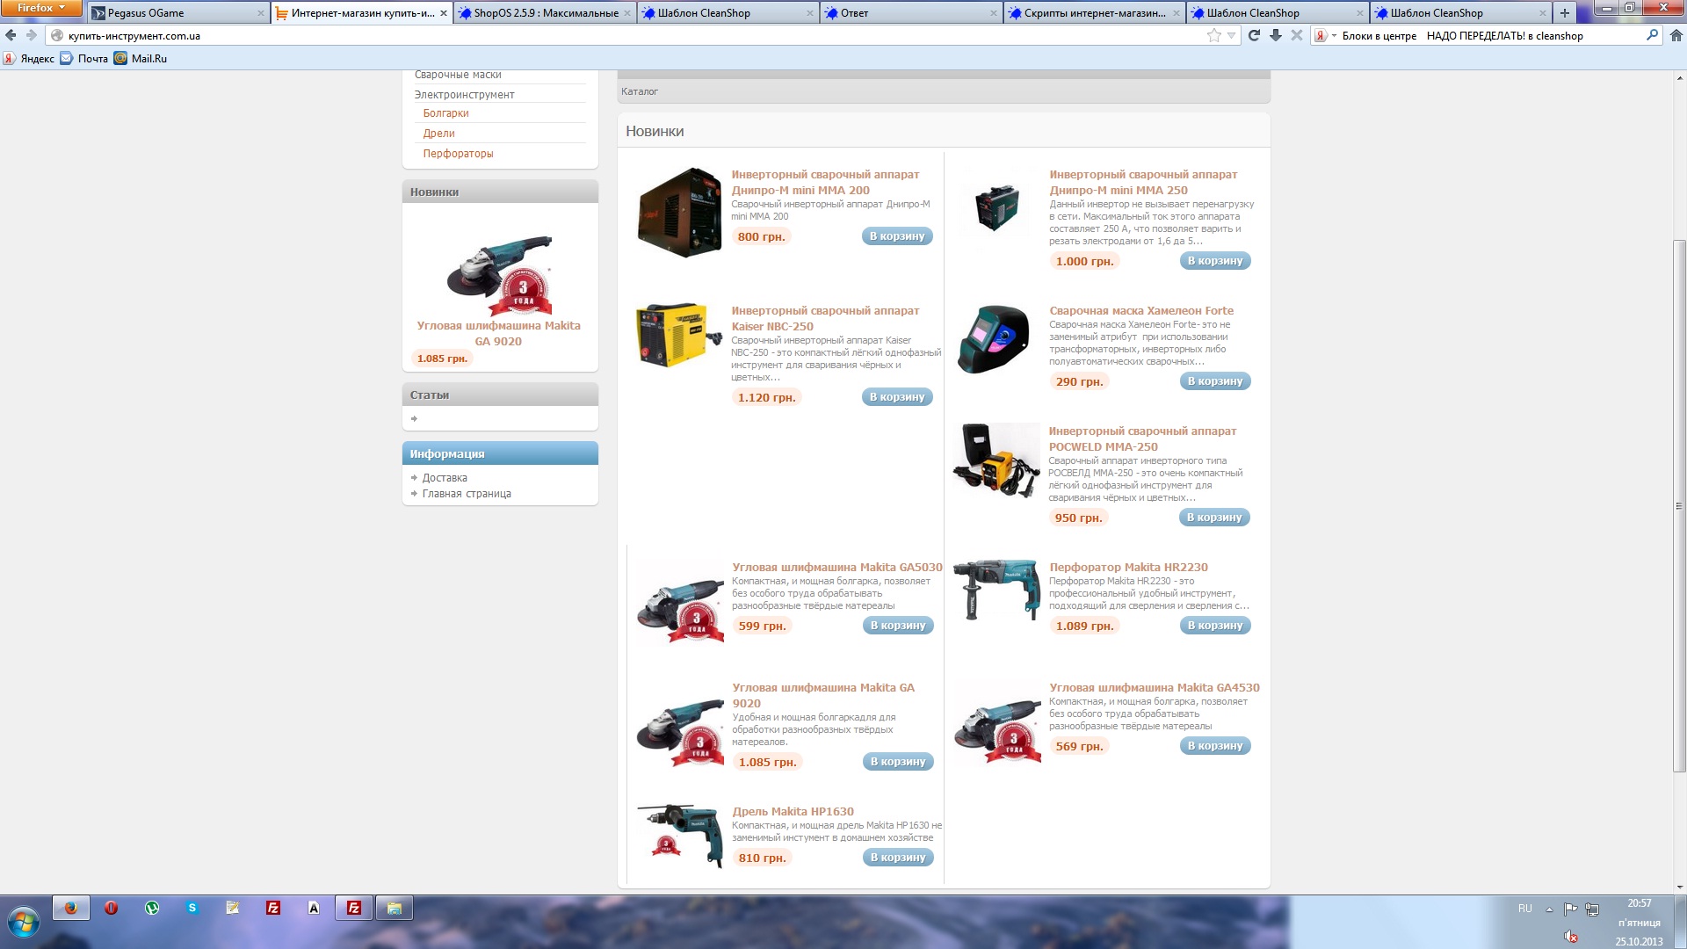Stop loading with the X toolbar icon

[x=1297, y=35]
